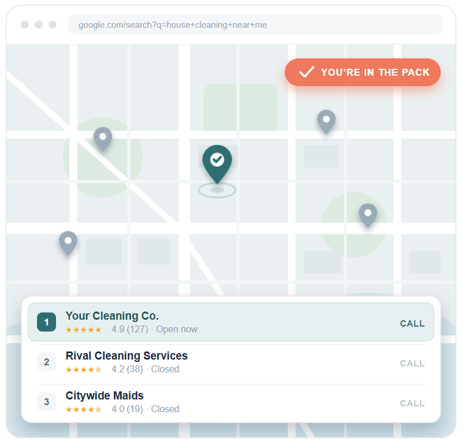
Task: Click rank badge 2 for Rival Cleaning Services
Action: [47, 362]
